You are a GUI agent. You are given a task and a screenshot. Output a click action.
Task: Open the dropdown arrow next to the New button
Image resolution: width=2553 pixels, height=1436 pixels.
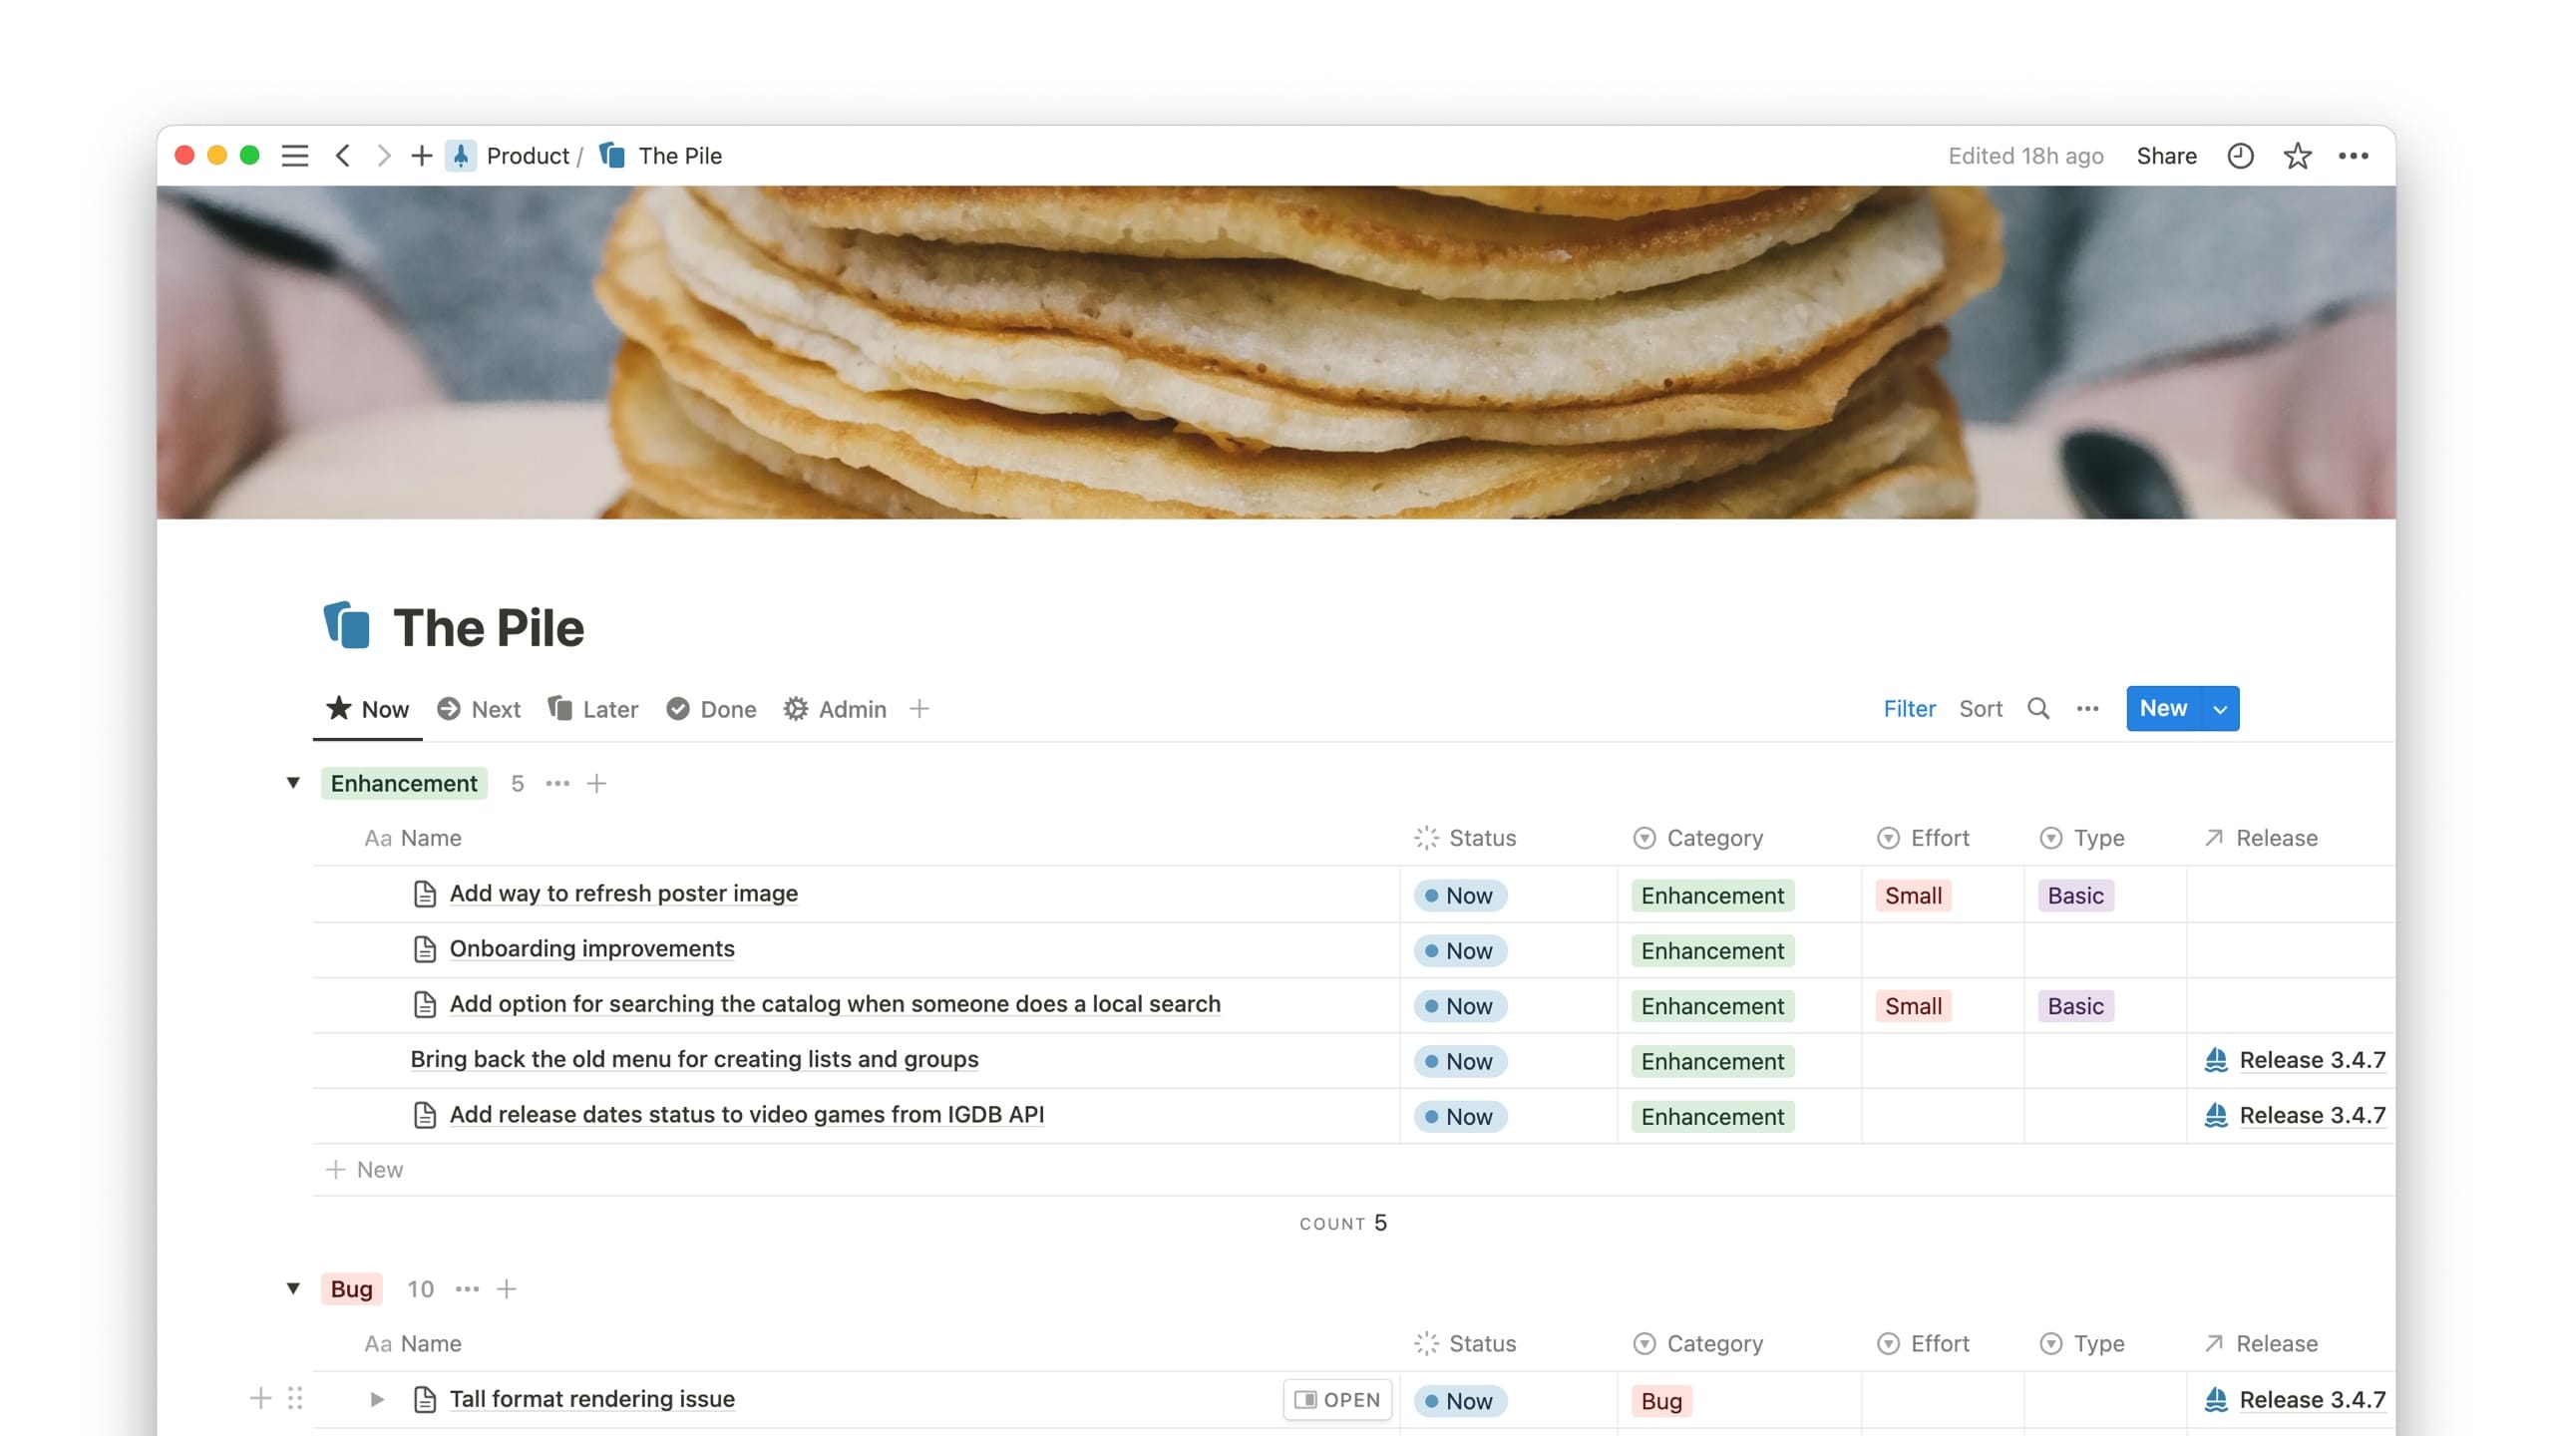click(x=2220, y=709)
